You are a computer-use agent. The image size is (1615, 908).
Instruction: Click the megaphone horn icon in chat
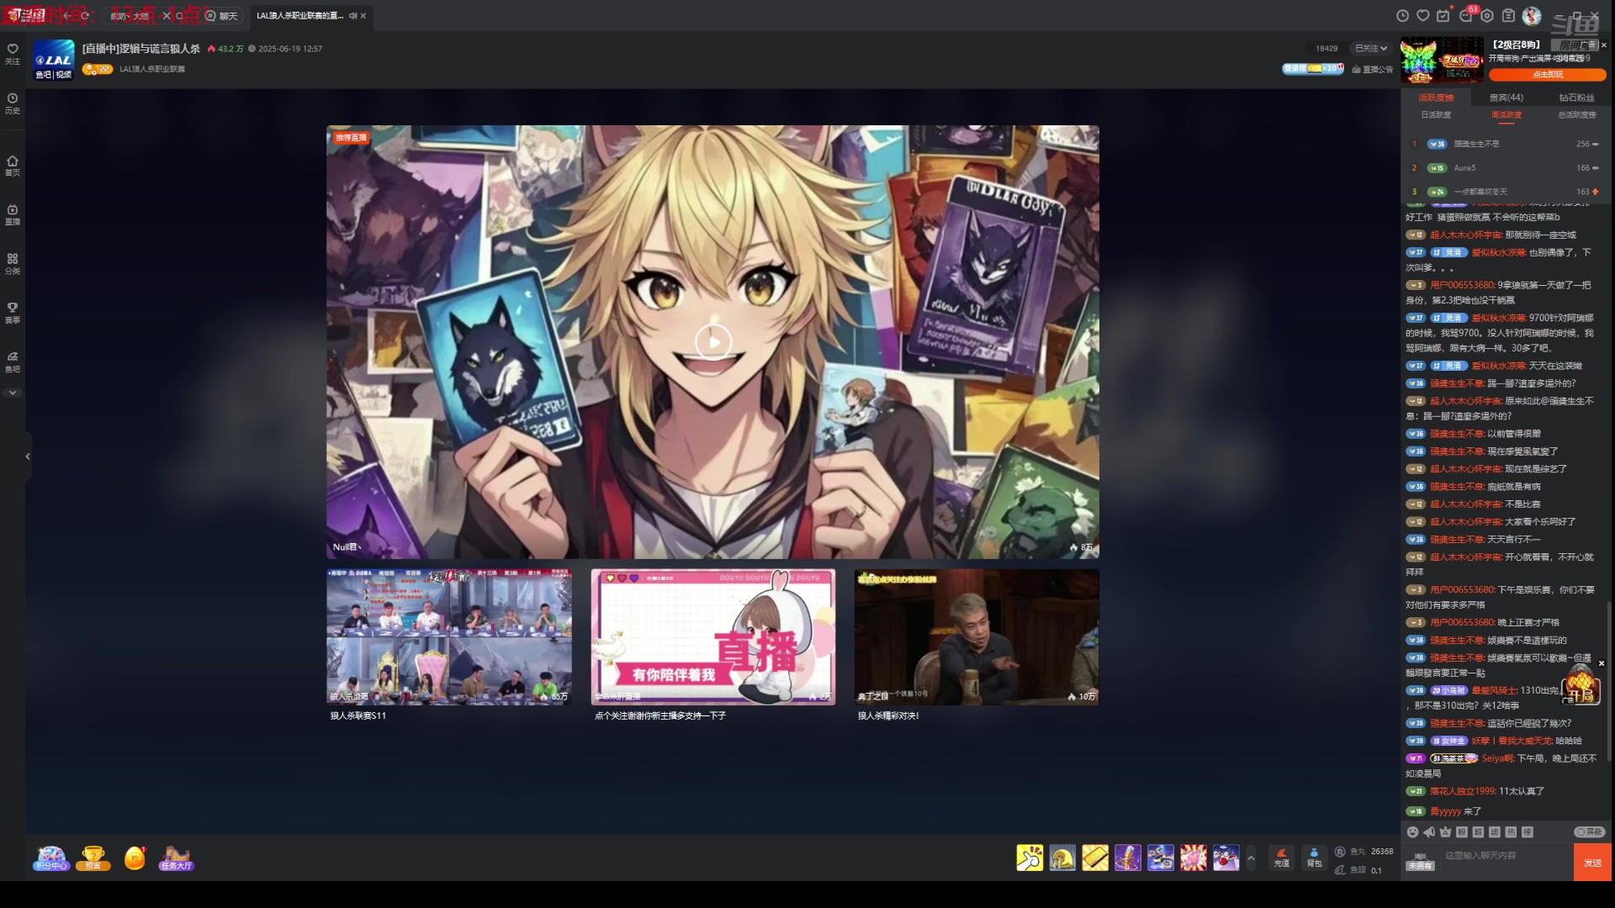[1429, 832]
